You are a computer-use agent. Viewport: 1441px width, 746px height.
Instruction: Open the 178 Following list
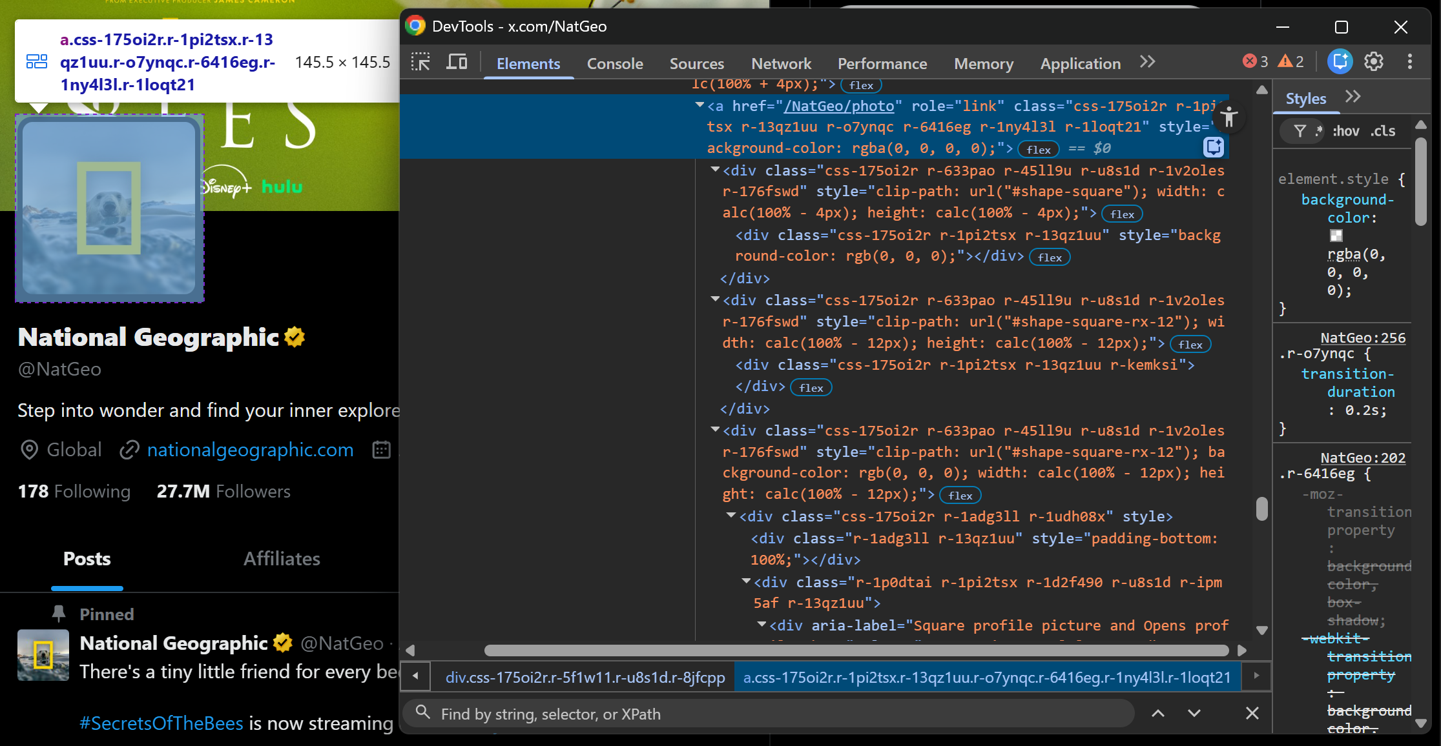(x=74, y=491)
